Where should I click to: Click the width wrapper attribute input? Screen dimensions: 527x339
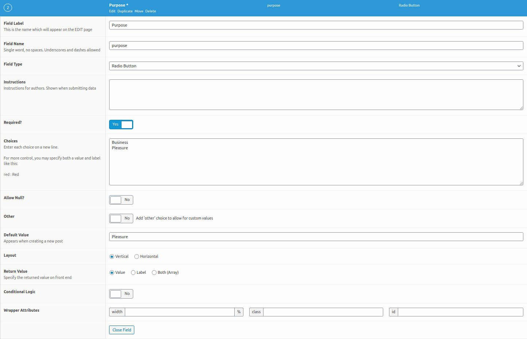180,312
